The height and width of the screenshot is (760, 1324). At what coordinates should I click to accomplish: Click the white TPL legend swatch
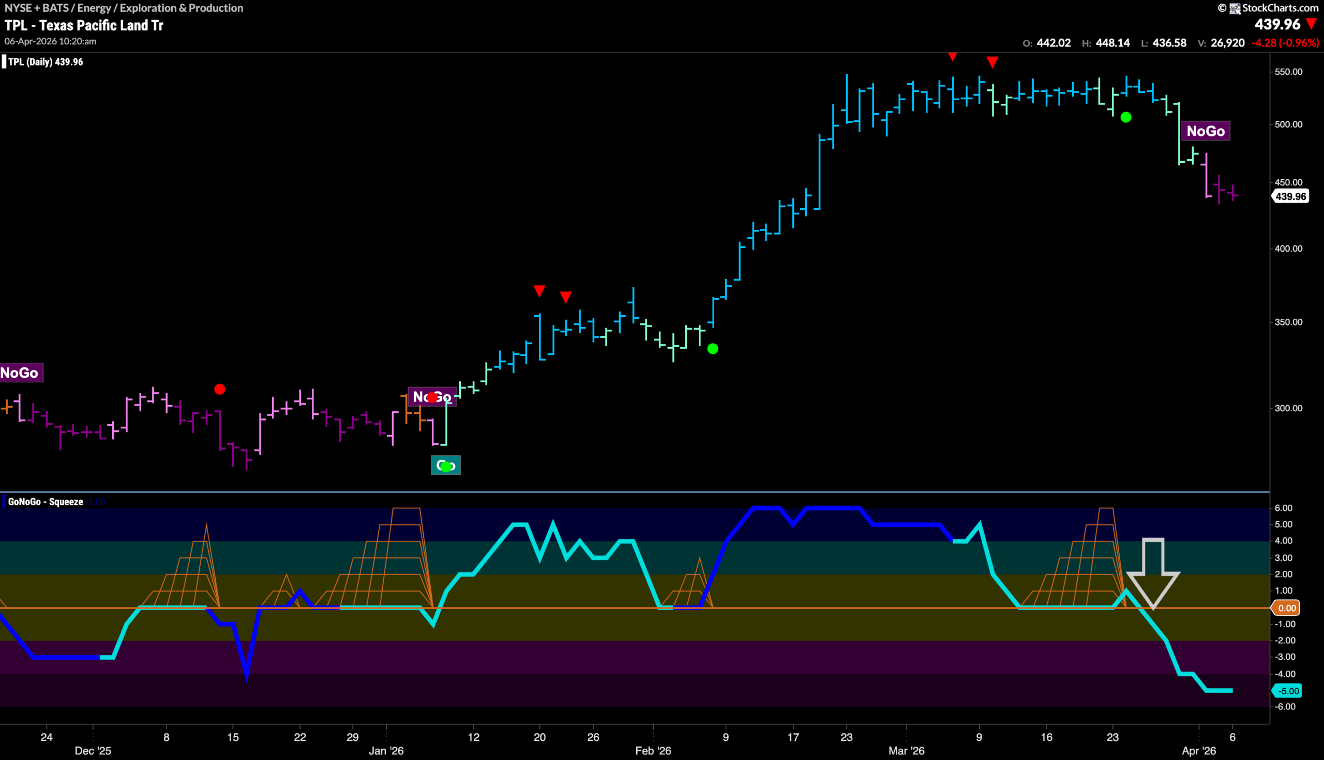pyautogui.click(x=4, y=61)
